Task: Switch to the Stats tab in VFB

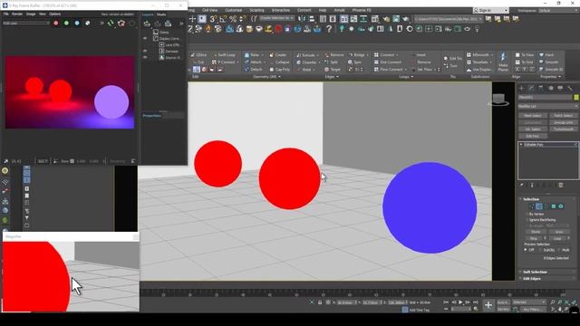Action: 161,14
